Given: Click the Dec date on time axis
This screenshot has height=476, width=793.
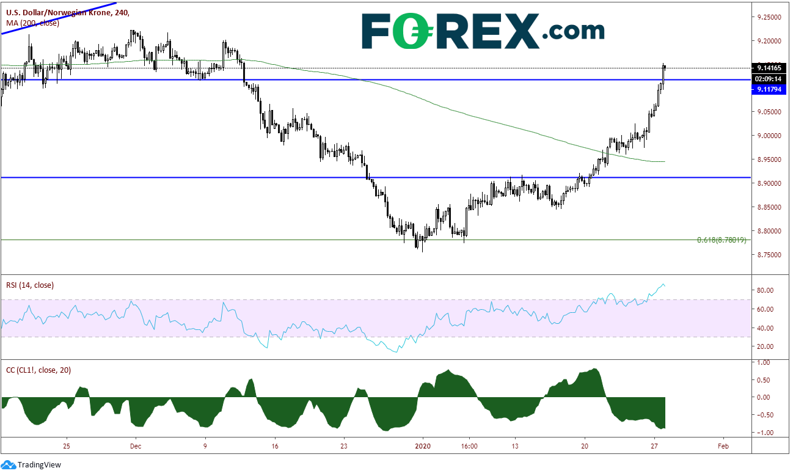Looking at the screenshot, I should click(136, 445).
